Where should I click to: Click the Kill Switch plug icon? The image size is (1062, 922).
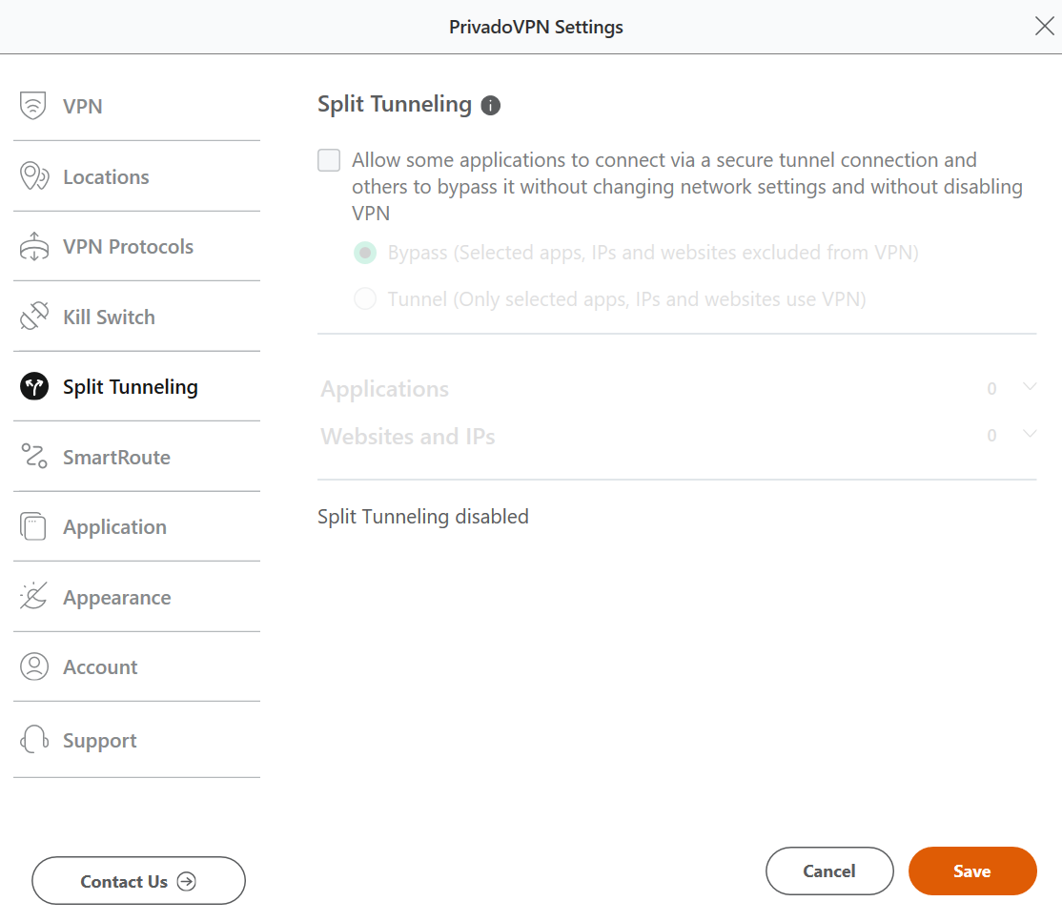tap(34, 317)
